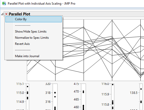Select the data point at 318 on second axis

[x=55, y=93]
